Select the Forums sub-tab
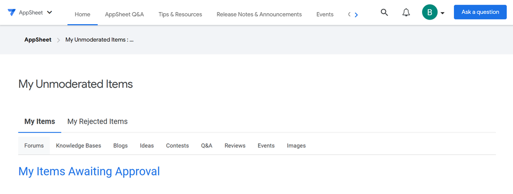This screenshot has width=513, height=194. click(x=34, y=146)
